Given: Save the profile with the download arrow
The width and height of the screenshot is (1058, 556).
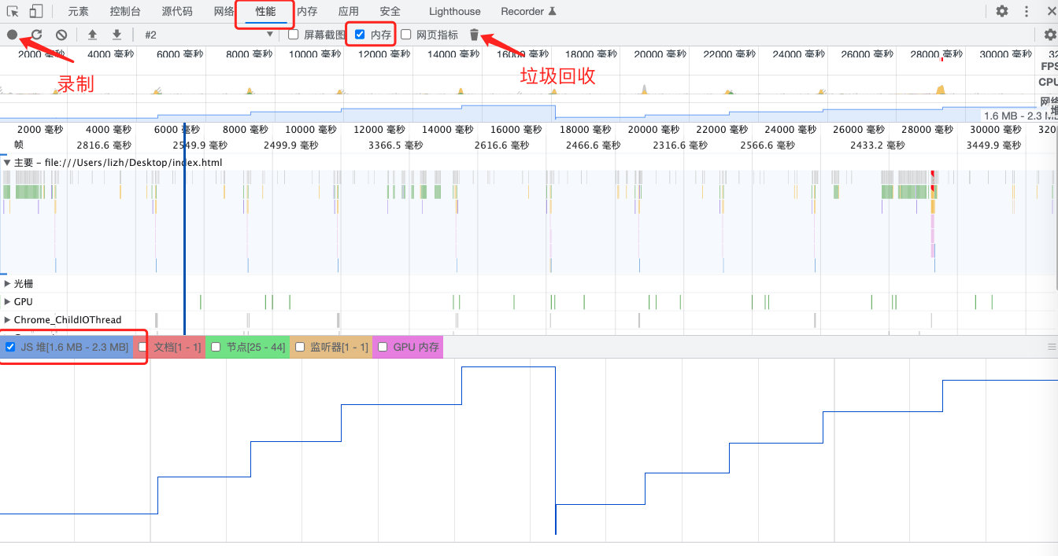Looking at the screenshot, I should tap(117, 35).
